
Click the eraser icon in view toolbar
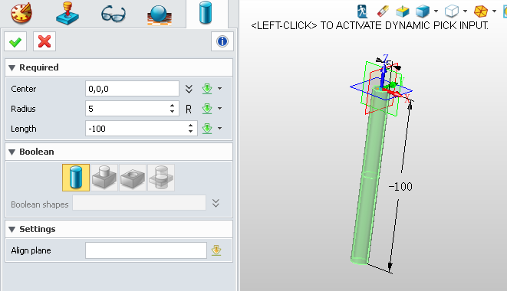tap(383, 11)
